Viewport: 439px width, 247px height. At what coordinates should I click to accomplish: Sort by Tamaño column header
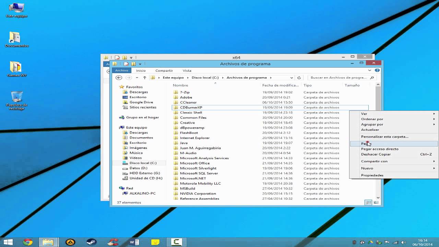click(x=356, y=85)
